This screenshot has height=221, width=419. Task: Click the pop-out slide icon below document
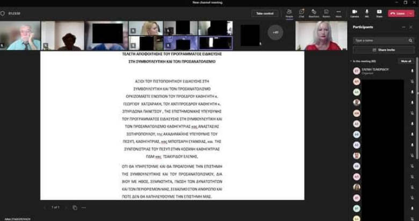(75, 207)
